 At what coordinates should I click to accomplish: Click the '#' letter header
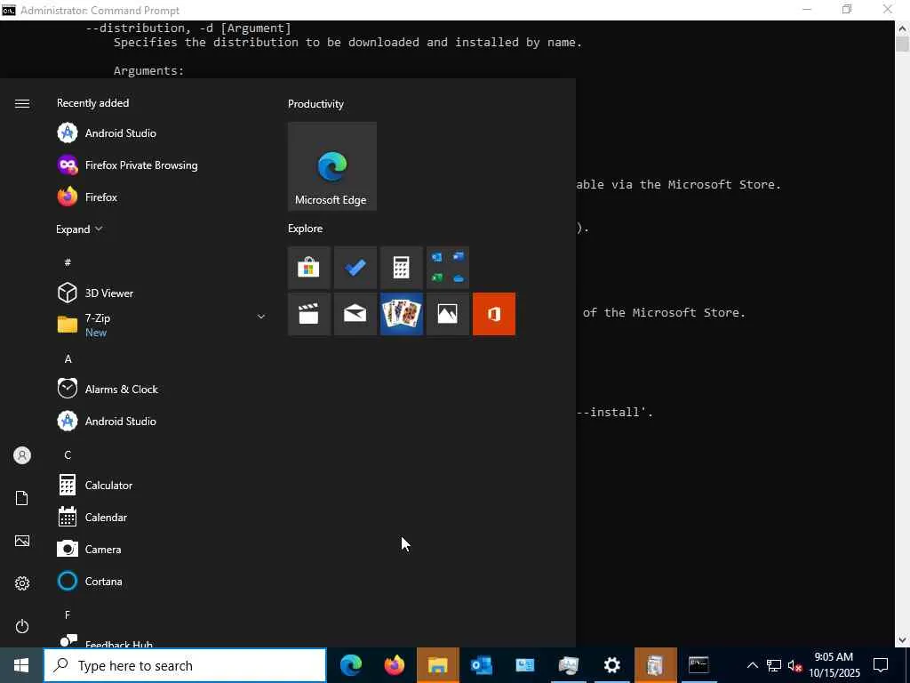68,262
